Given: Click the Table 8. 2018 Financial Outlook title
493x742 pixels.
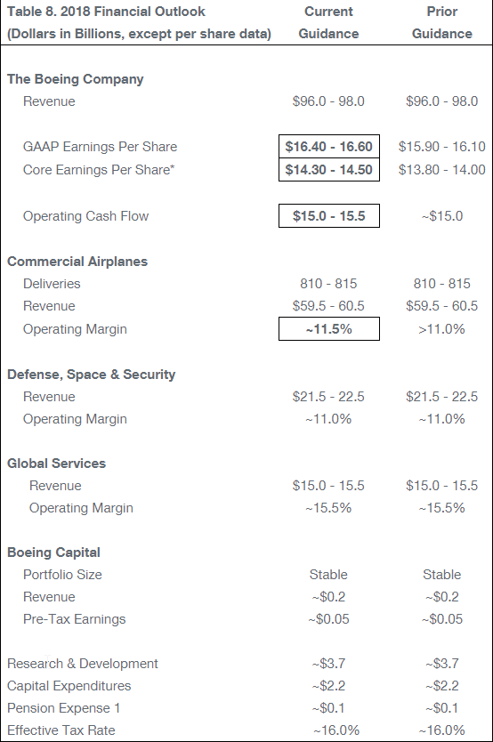Looking at the screenshot, I should (106, 12).
